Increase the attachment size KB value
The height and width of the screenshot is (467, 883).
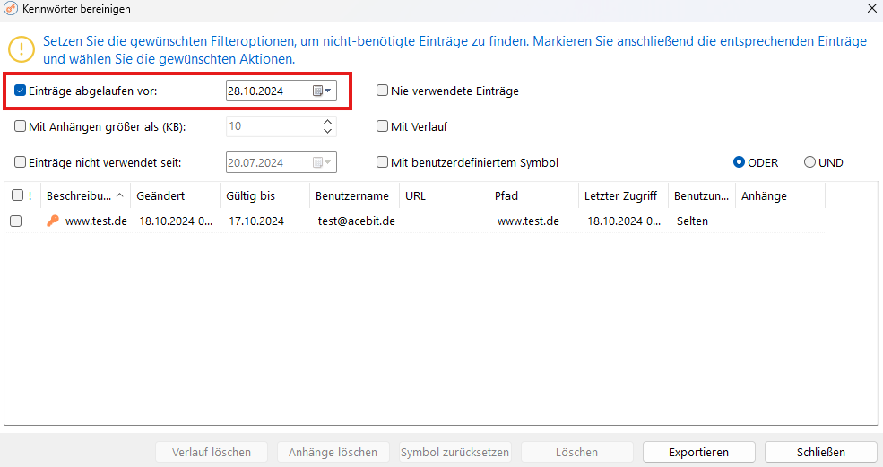328,121
